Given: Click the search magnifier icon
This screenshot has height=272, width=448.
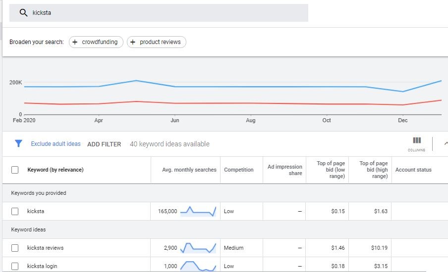Looking at the screenshot, I should coord(23,12).
